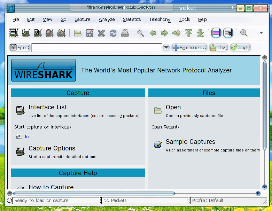Click the Interface List card icon

[20, 110]
